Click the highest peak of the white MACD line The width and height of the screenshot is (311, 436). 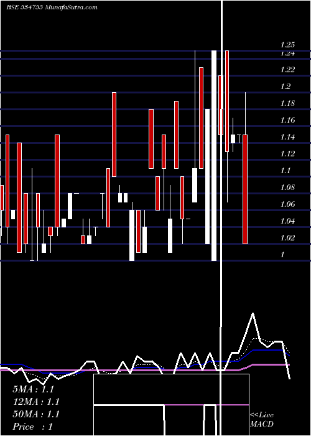click(x=253, y=314)
